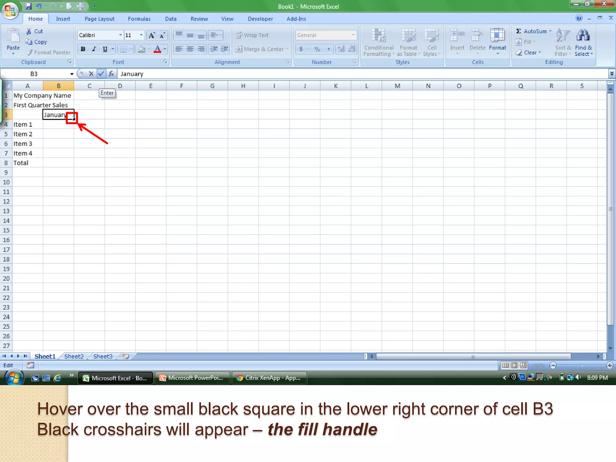Open the Font Color dropdown arrow
This screenshot has width=616, height=462.
[165, 49]
